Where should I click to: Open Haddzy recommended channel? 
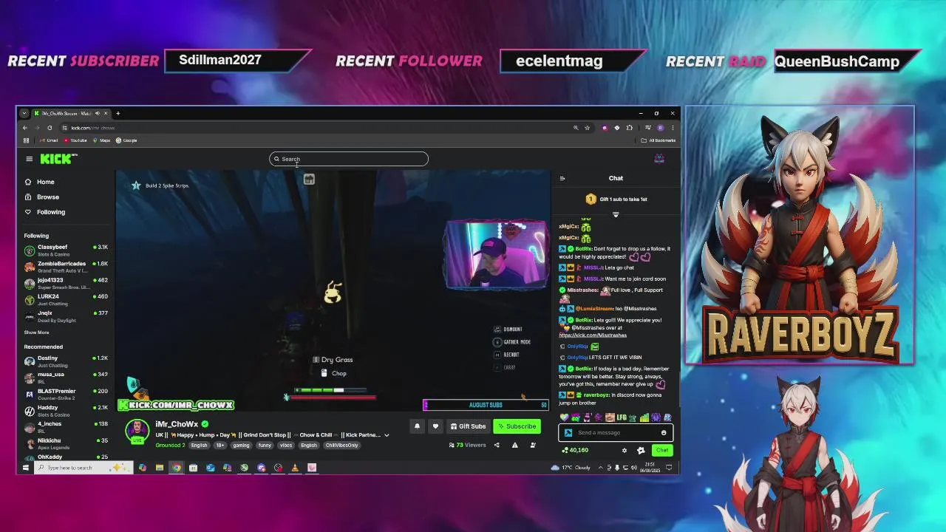[66, 410]
